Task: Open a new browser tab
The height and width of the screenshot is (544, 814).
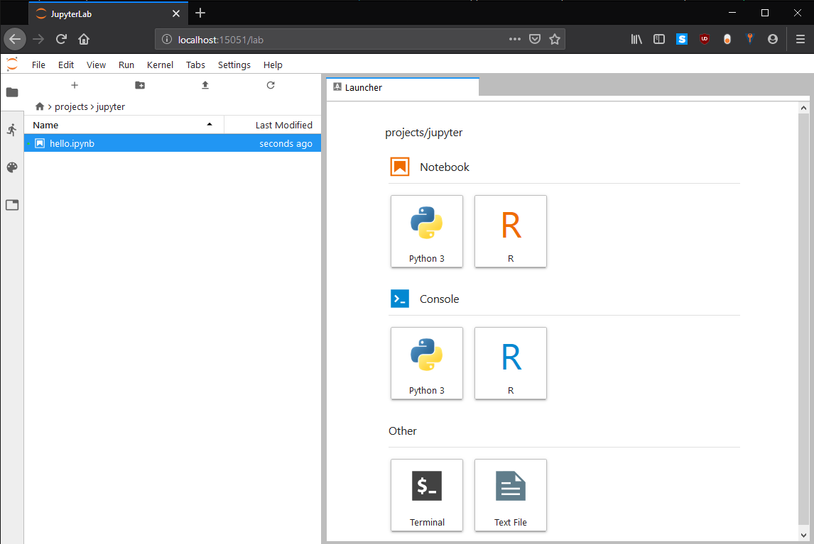Action: pyautogui.click(x=200, y=13)
